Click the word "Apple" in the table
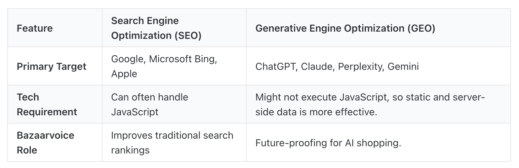 [124, 74]
